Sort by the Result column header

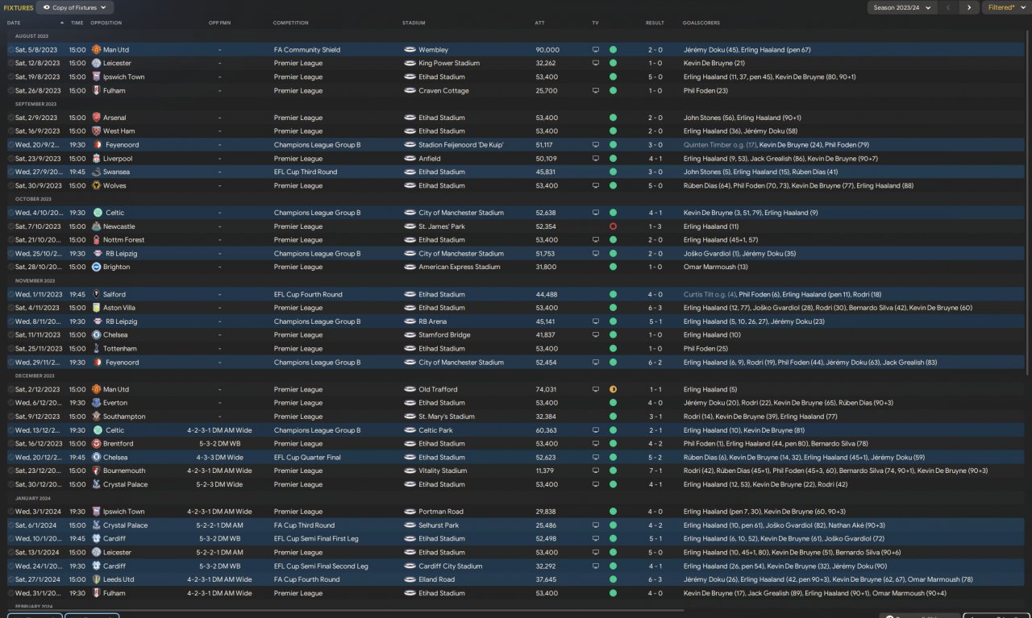pyautogui.click(x=655, y=23)
